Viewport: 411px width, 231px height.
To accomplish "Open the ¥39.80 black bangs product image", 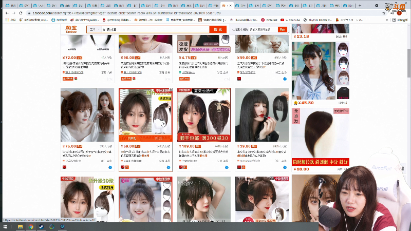I will click(262, 114).
